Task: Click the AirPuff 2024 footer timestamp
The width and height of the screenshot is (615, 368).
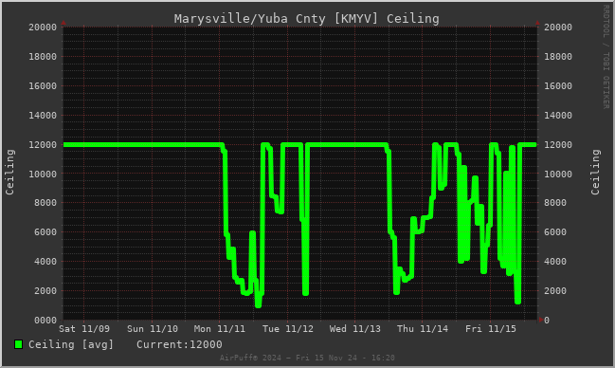Action: 307,358
